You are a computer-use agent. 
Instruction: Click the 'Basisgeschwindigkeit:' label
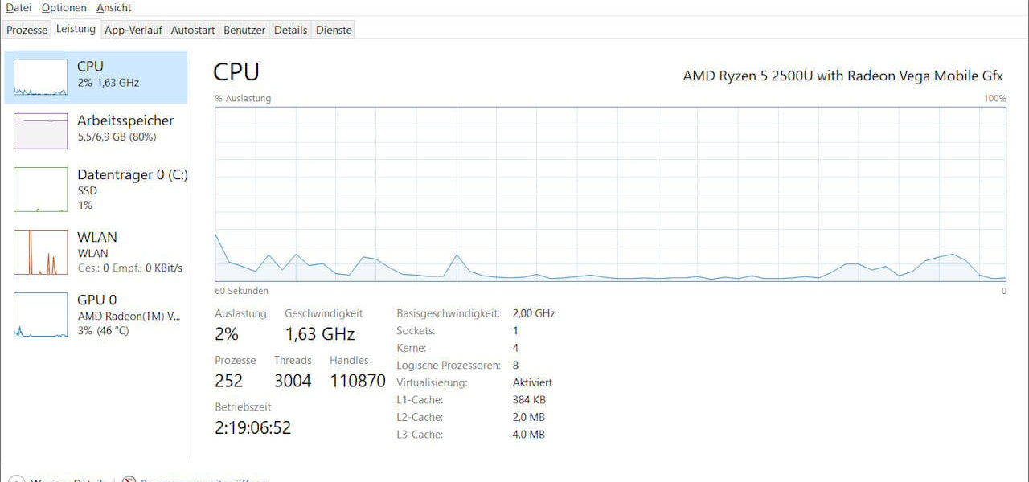click(x=448, y=313)
